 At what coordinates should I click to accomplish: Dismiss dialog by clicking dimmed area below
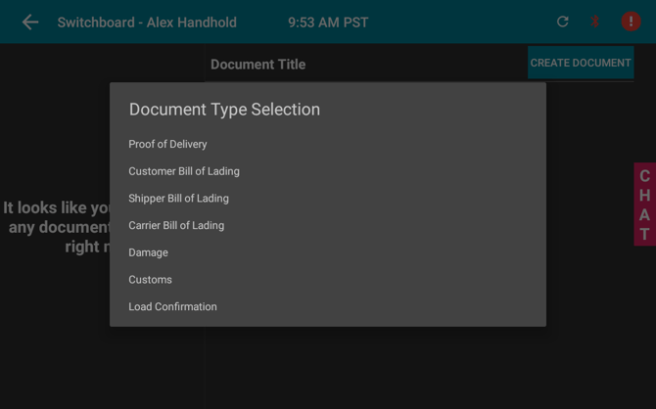[x=328, y=368]
